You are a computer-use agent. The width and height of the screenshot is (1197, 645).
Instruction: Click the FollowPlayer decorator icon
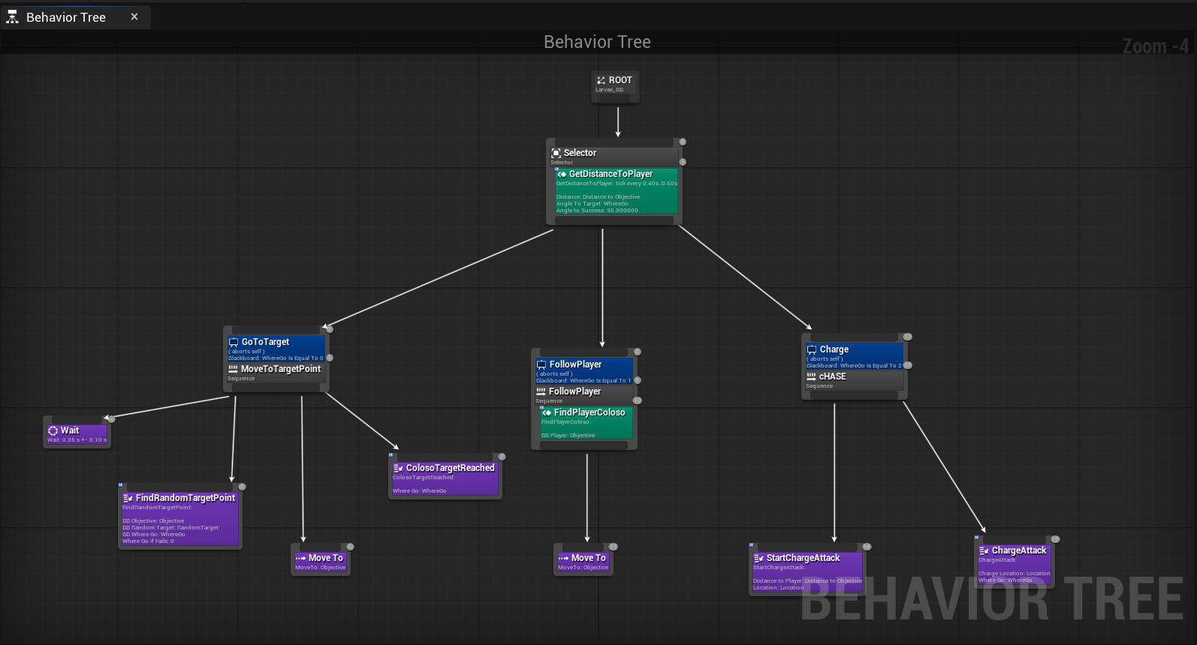coord(541,364)
